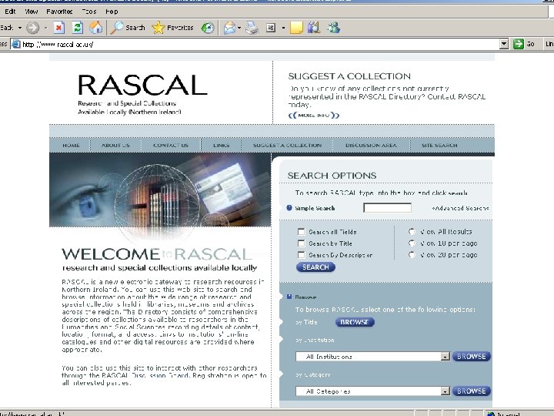Screen dimensions: 554x416
Task: Follow the MORE INFO link under Suggest a Collection
Action: click(x=314, y=116)
